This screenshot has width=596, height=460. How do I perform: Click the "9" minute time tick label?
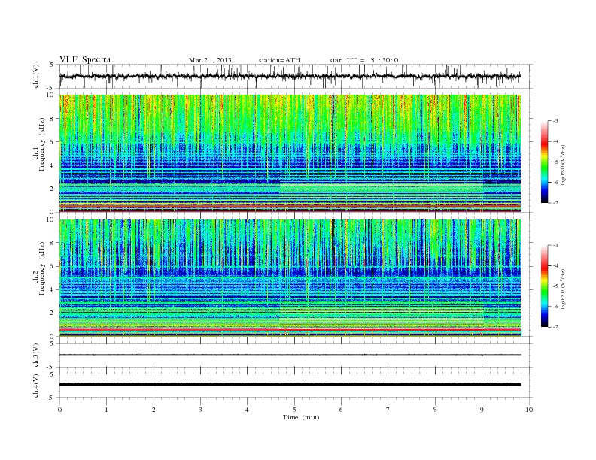[x=482, y=410]
